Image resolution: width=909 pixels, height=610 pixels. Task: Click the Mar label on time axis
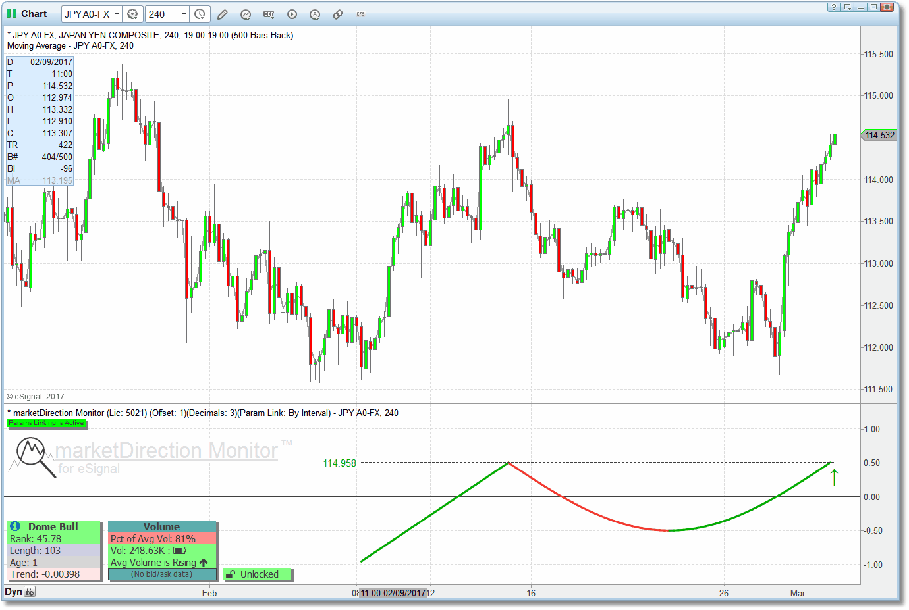point(798,593)
